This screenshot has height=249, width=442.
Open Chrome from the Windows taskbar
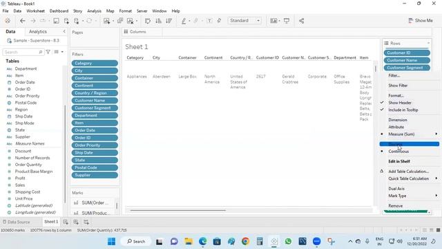click(246, 241)
